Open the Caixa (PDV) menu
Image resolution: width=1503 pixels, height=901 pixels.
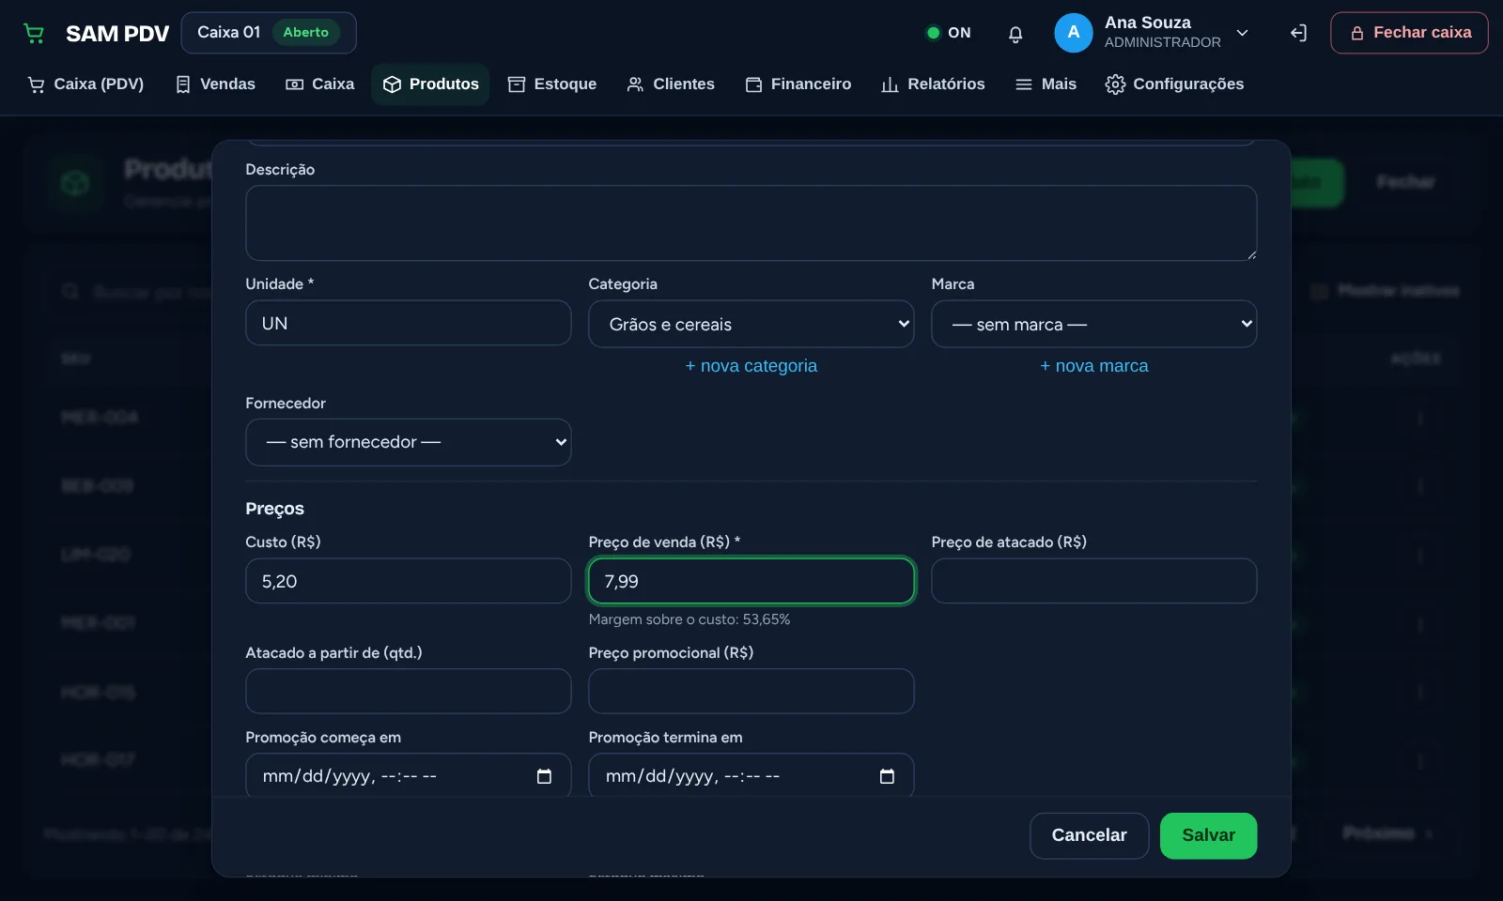tap(85, 84)
